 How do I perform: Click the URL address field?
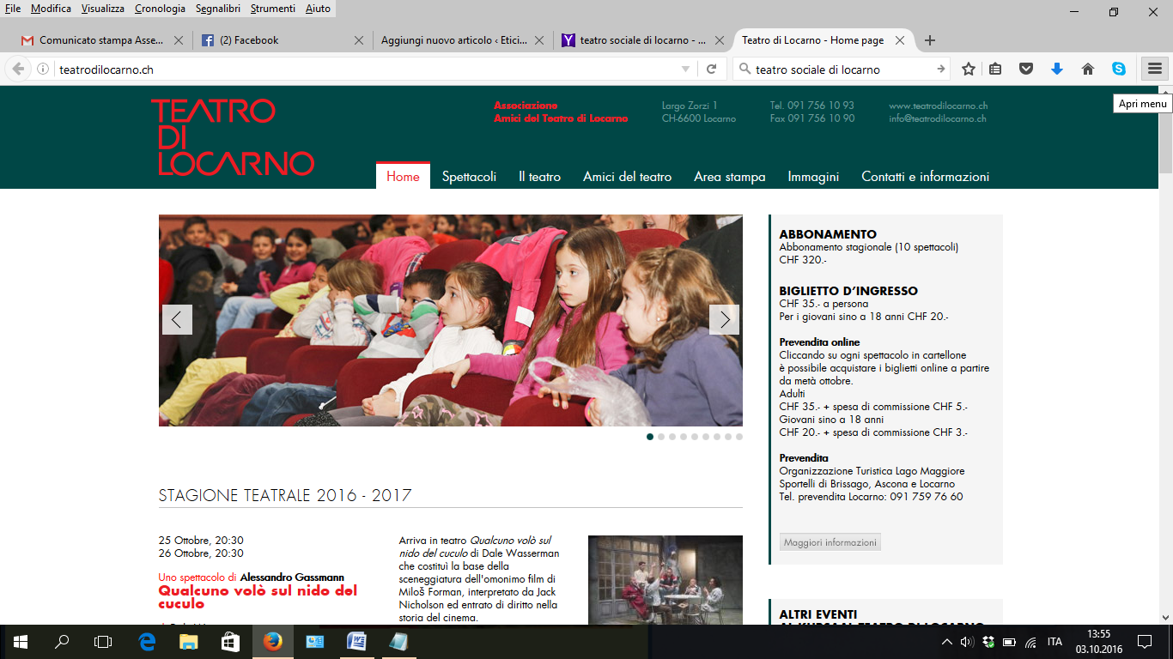pyautogui.click(x=365, y=70)
